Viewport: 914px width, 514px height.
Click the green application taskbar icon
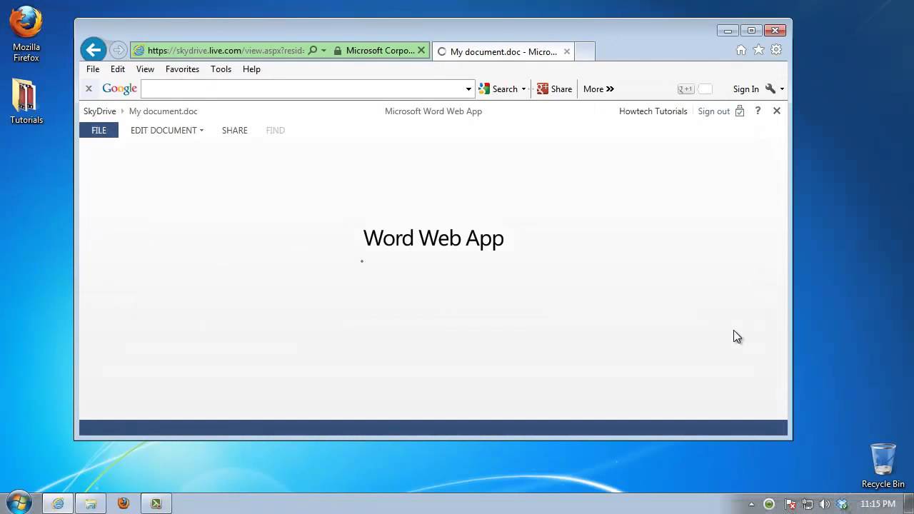(x=156, y=503)
